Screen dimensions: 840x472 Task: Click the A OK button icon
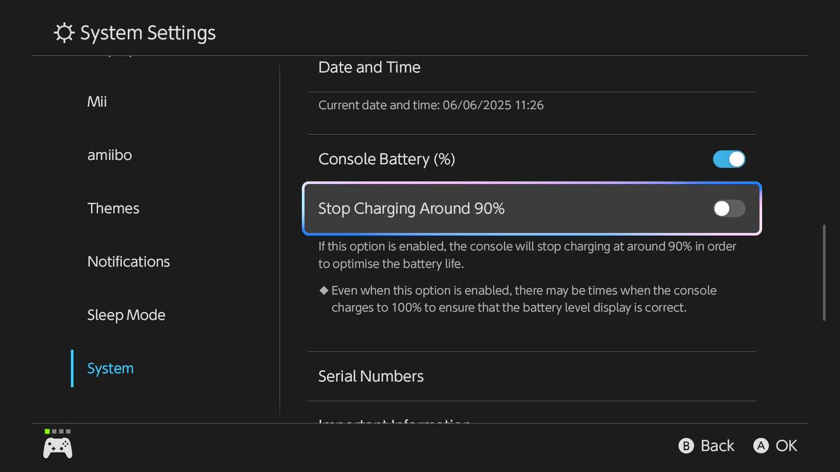(x=761, y=446)
